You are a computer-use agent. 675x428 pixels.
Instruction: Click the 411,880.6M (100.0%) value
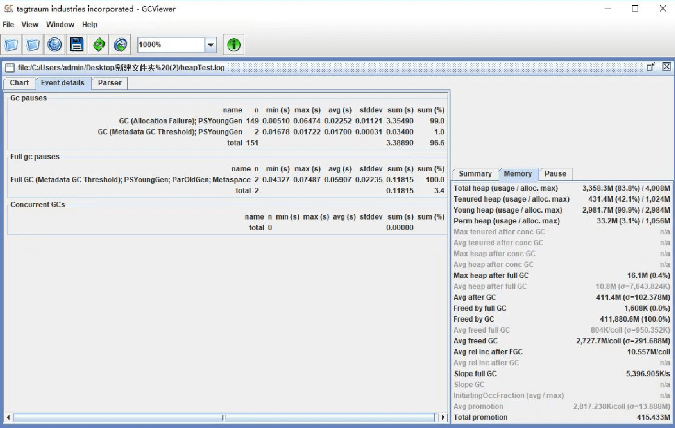(635, 320)
